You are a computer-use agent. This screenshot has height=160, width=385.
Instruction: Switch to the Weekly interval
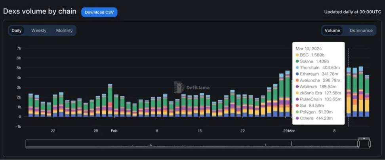(39, 30)
